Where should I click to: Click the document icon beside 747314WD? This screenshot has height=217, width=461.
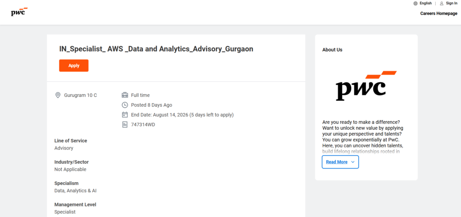pyautogui.click(x=125, y=125)
